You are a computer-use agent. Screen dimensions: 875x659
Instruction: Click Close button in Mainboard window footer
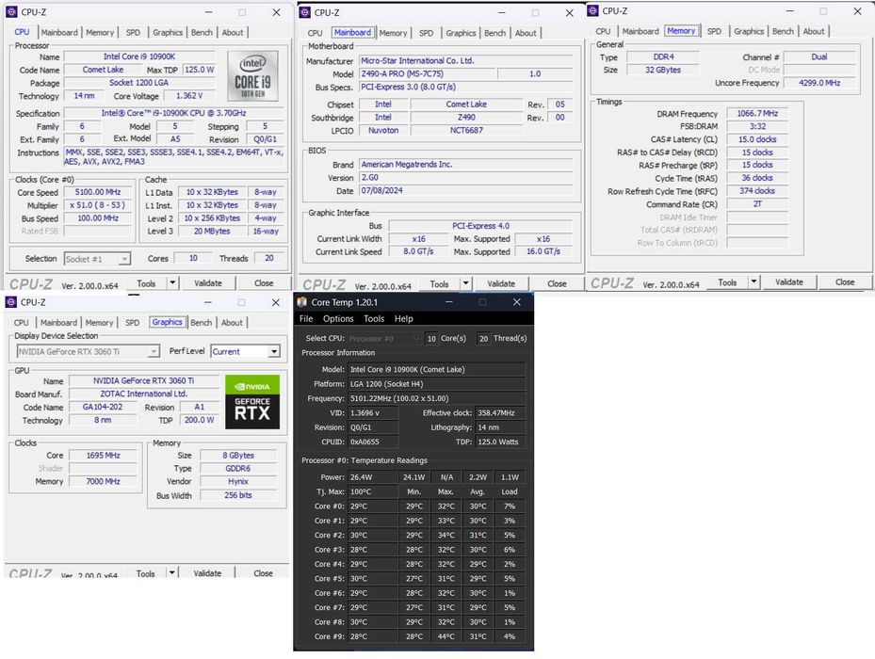[x=557, y=283]
